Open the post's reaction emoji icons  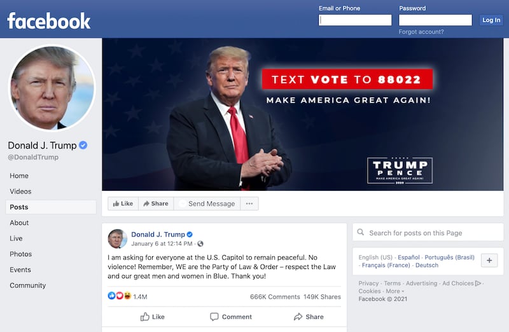pos(119,296)
